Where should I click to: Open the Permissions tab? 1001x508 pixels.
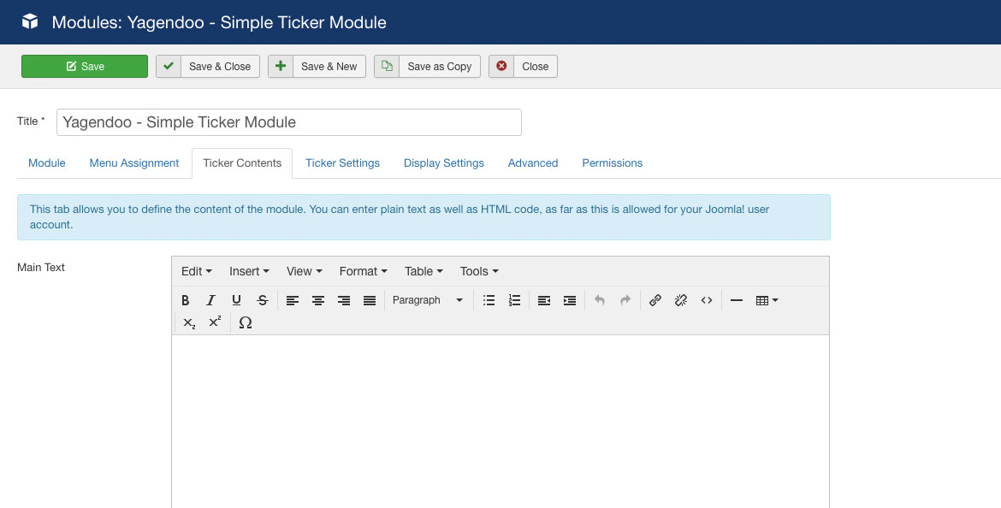pos(613,162)
